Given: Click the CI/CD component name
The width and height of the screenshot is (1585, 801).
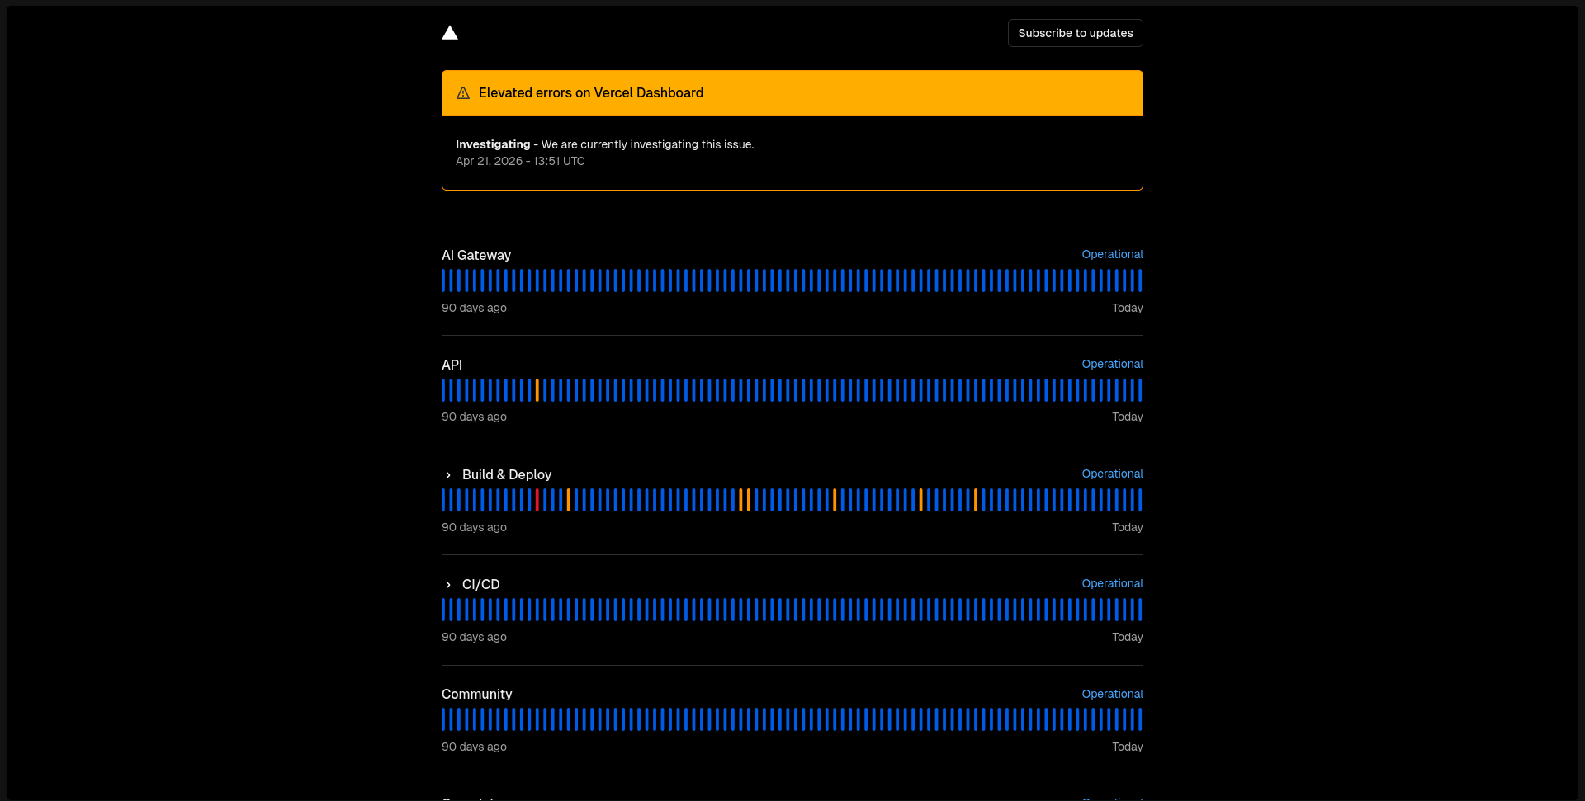Looking at the screenshot, I should tap(481, 585).
